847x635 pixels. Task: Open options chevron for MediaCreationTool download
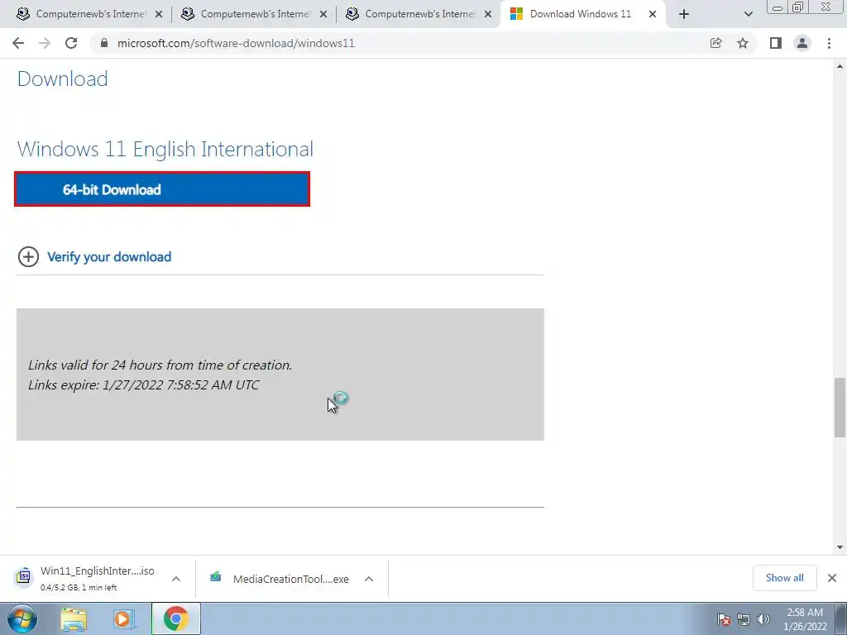point(369,579)
